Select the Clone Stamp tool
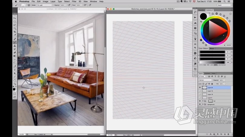The height and width of the screenshot is (137, 245). [15, 45]
